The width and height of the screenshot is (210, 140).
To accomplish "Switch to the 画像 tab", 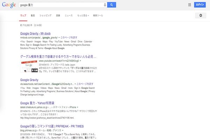I will point(58,15).
